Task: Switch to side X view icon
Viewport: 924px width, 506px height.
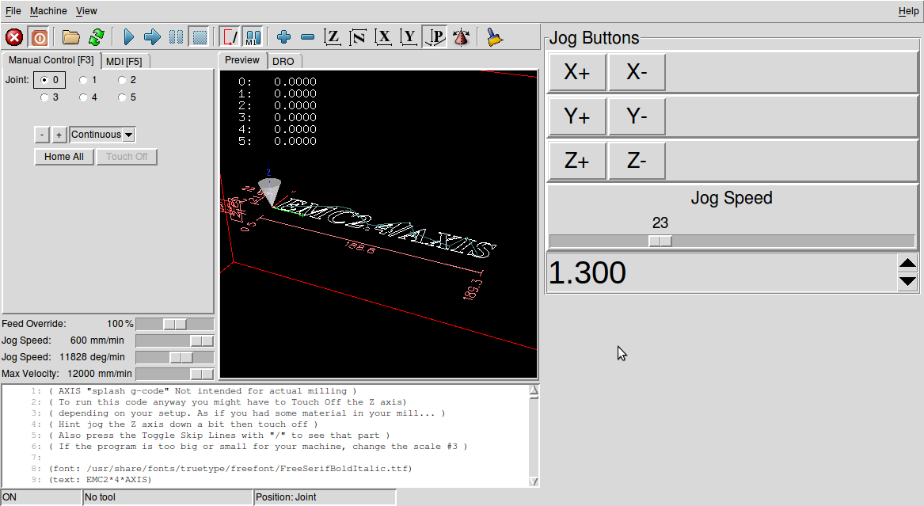Action: [384, 38]
